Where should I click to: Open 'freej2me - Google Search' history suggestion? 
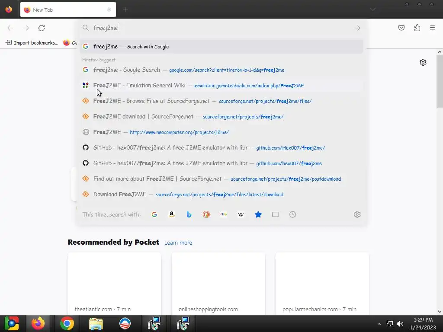point(221,70)
